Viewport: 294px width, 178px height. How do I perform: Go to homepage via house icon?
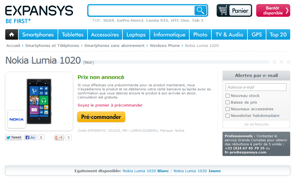[x=12, y=34]
